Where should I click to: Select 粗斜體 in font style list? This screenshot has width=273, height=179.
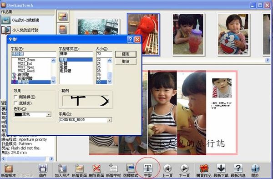[66, 71]
